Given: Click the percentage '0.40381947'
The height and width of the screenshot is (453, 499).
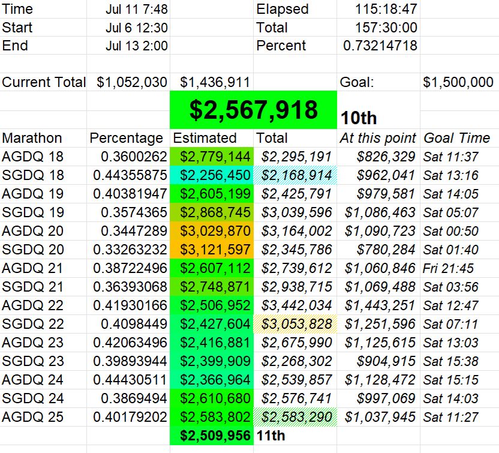Looking at the screenshot, I should tap(128, 194).
